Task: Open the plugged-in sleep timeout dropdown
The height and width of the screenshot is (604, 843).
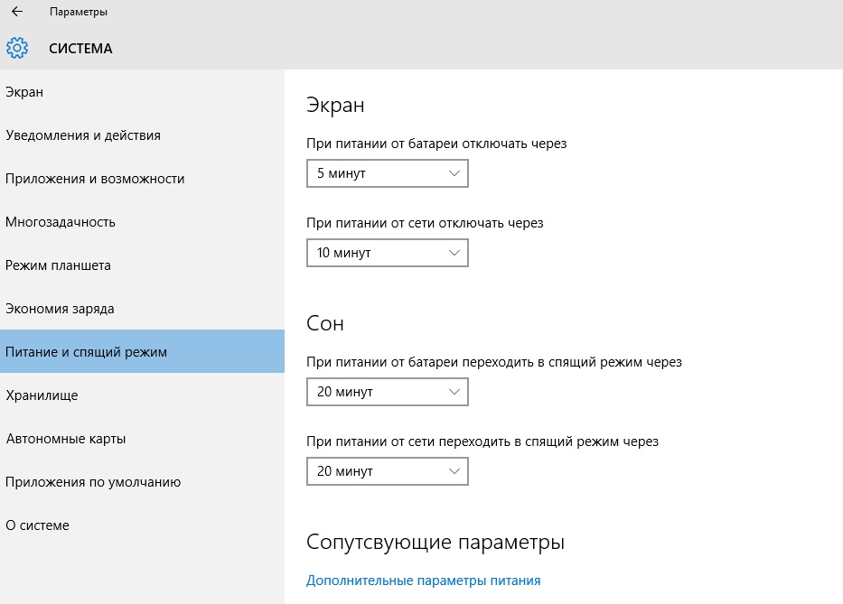Action: click(387, 471)
